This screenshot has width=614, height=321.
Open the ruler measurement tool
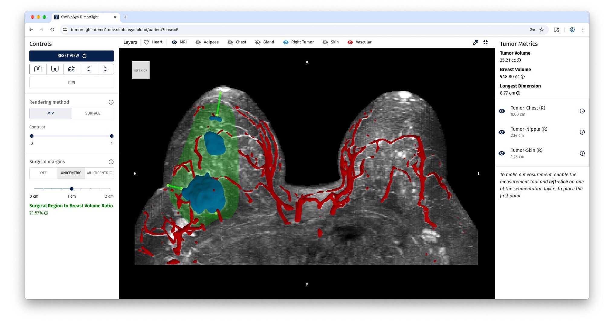[x=72, y=82]
